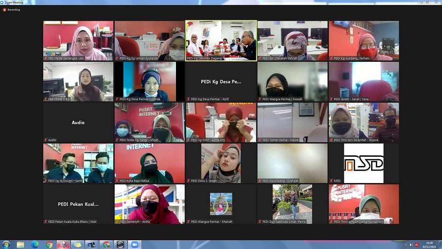This screenshot has width=442, height=249.
Task: Select the PEDi Kg Kundang_Farhani video
Action: point(364,41)
